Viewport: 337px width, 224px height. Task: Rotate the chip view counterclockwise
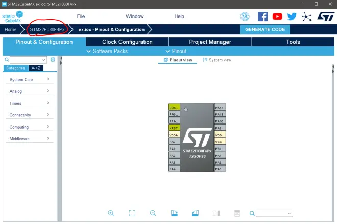coord(195,213)
